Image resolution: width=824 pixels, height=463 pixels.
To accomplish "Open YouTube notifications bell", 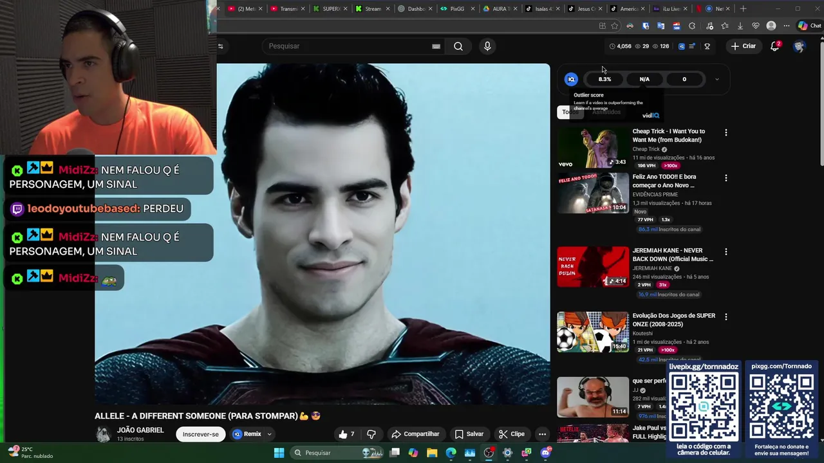I will (775, 46).
